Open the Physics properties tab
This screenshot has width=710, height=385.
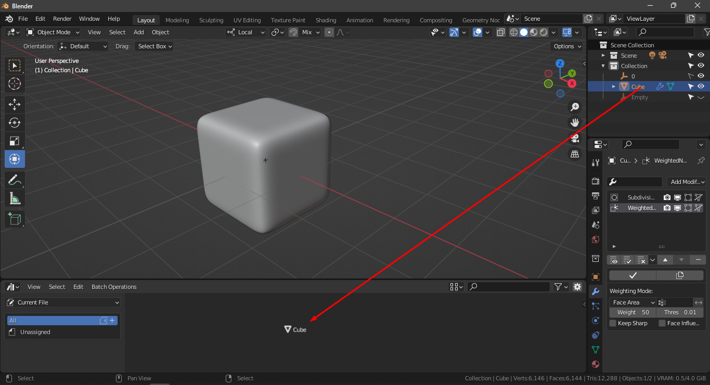click(x=596, y=321)
